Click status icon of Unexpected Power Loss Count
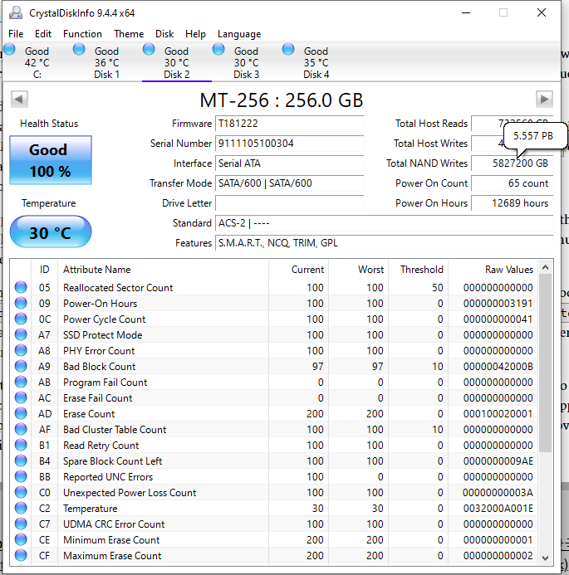 [x=21, y=492]
